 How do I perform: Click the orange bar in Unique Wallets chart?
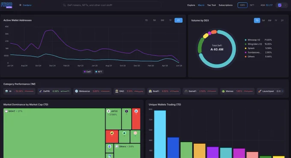199,151
